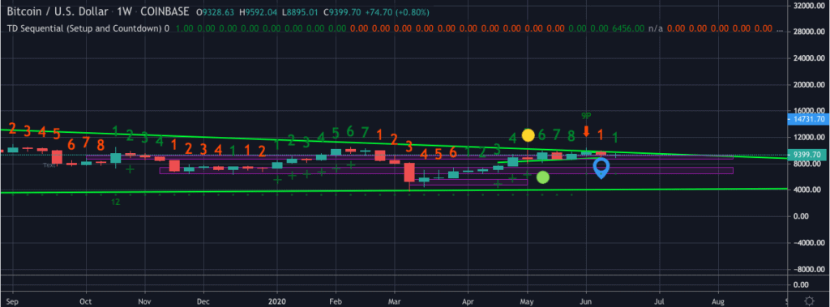
Task: Click the n/a indicator value
Action: [x=656, y=28]
